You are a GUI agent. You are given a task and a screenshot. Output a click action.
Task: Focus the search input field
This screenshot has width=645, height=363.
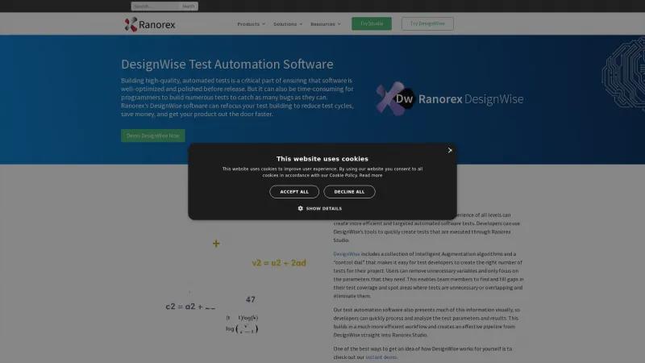(156, 6)
